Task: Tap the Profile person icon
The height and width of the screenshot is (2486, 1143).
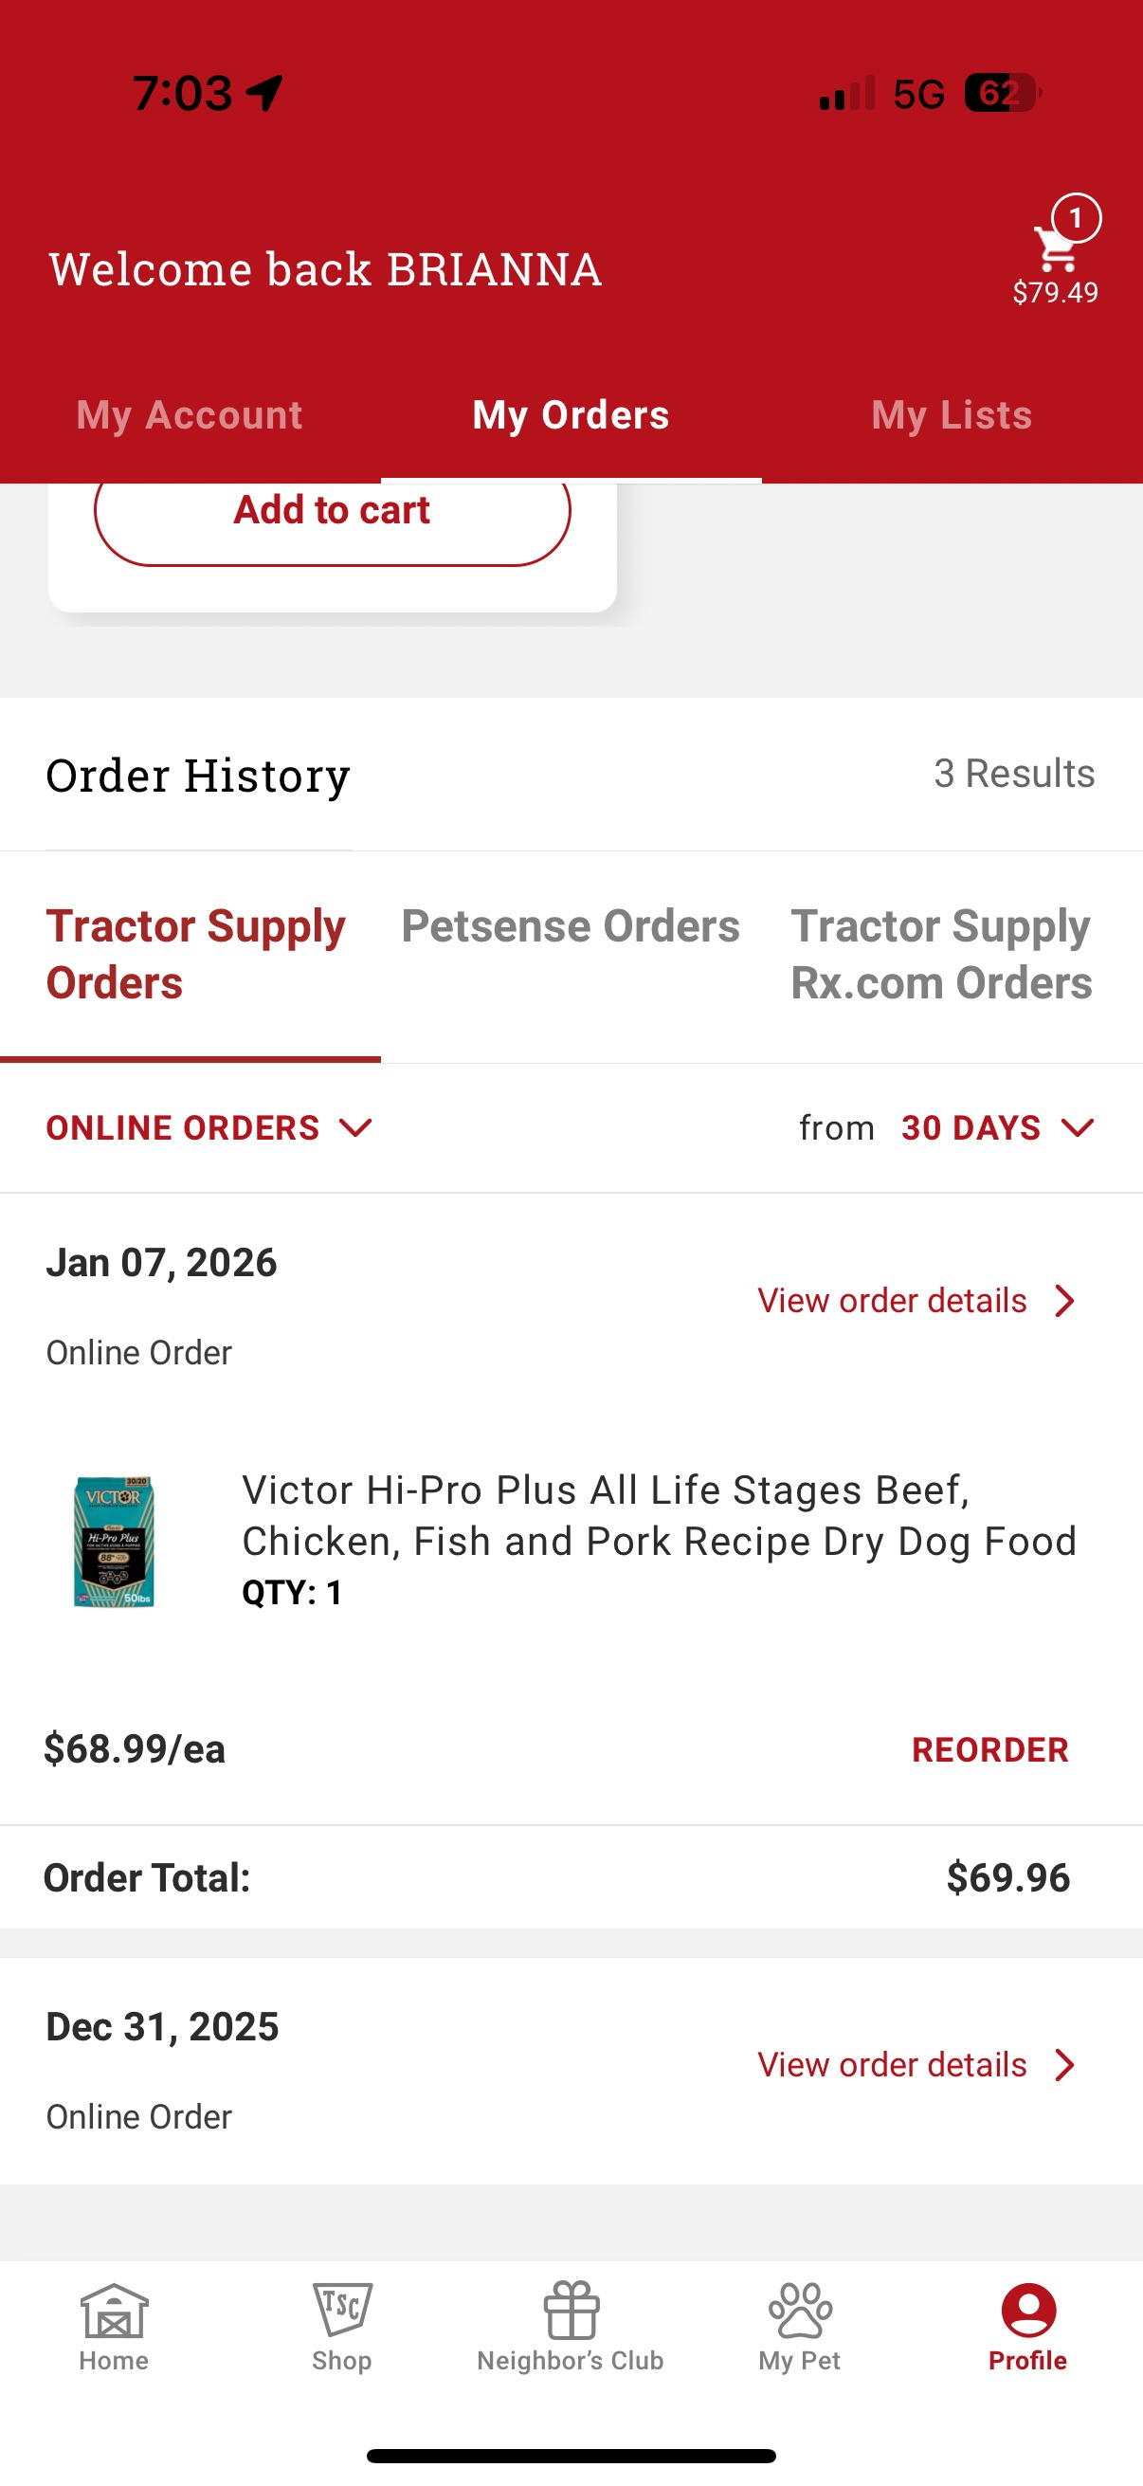Action: coord(1028,2310)
